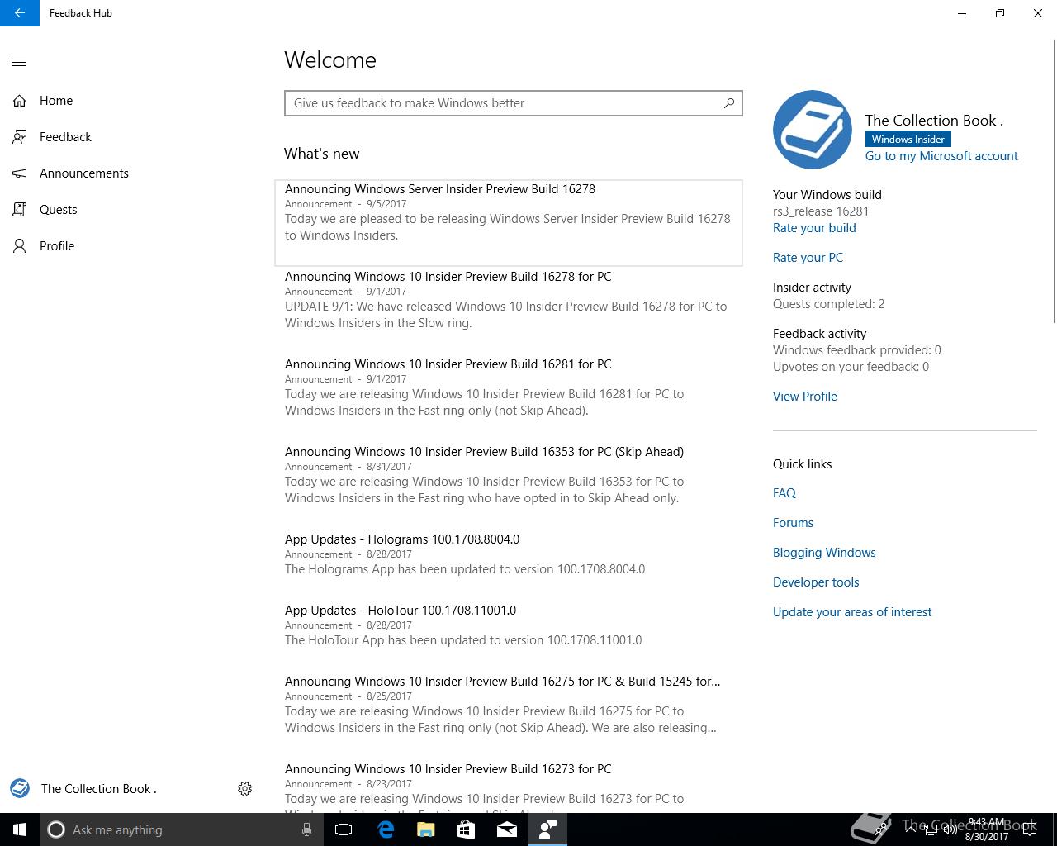Image resolution: width=1057 pixels, height=846 pixels.
Task: Click the Quests icon in sidebar
Action: (x=20, y=210)
